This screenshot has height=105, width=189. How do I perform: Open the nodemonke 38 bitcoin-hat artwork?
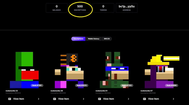pyautogui.click(x=69, y=71)
